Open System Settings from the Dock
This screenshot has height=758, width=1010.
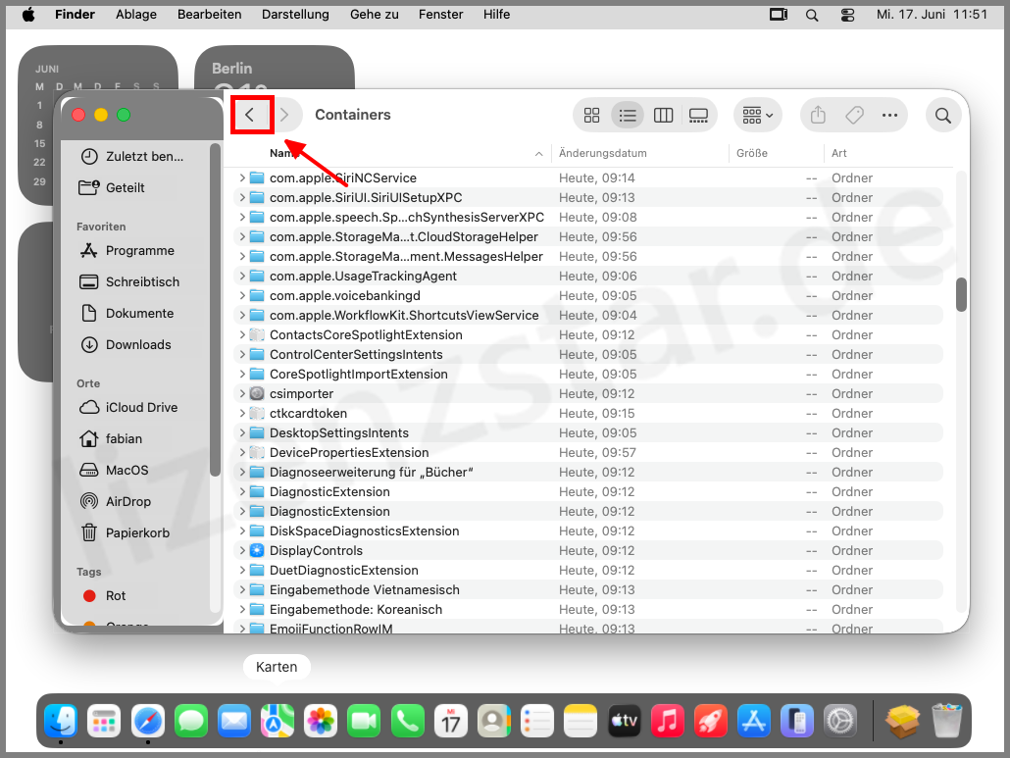pos(840,721)
